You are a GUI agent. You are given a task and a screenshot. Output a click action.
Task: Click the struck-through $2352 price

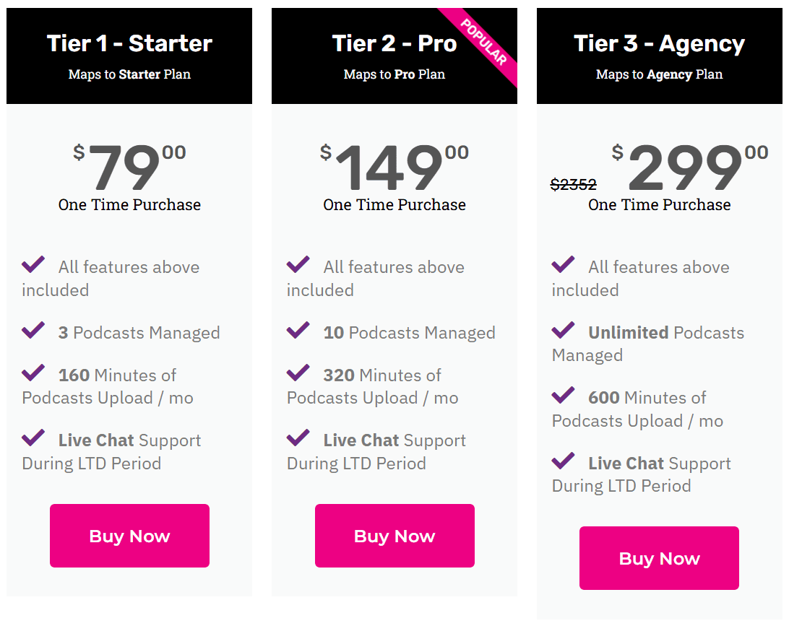(x=574, y=185)
